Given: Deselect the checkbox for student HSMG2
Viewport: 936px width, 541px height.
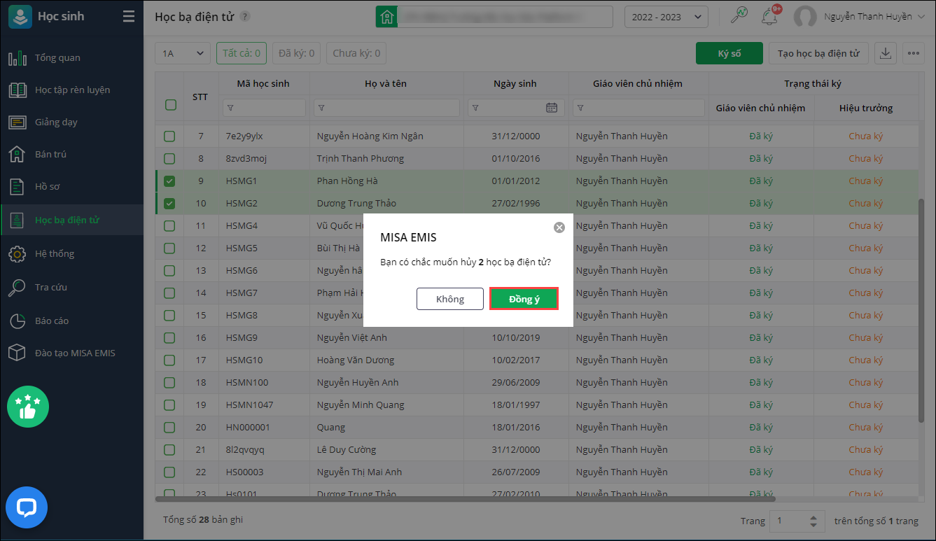Looking at the screenshot, I should point(169,204).
